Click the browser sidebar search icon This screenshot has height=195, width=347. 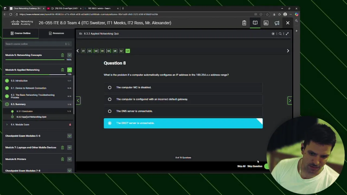click(x=296, y=21)
